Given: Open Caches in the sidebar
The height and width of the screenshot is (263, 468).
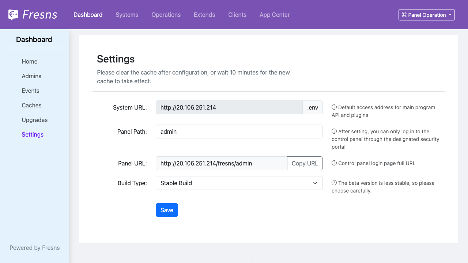Looking at the screenshot, I should [x=31, y=105].
